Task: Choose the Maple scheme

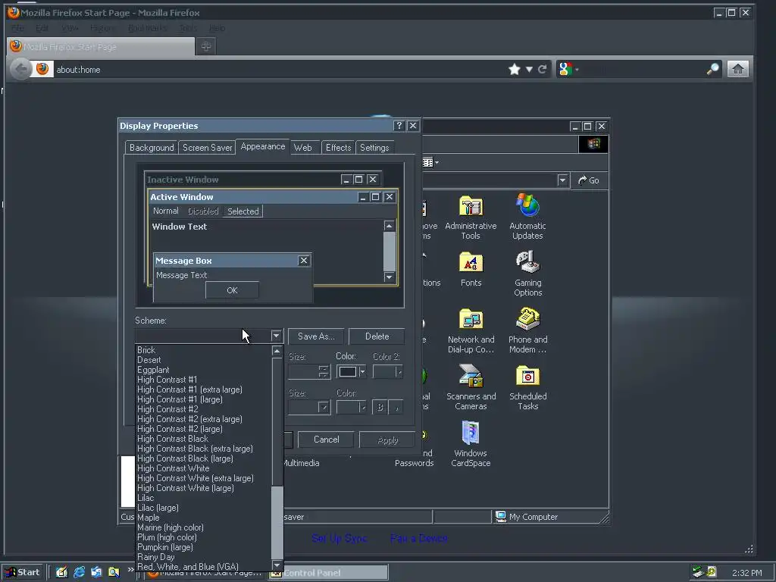Action: point(203,518)
